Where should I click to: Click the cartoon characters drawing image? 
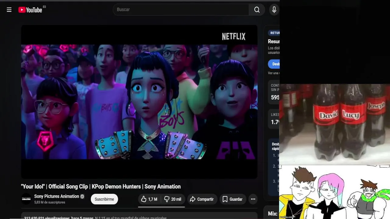[x=335, y=192]
